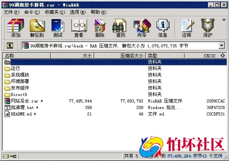Select the 系统模块 folder
Image resolution: width=229 pixels, height=161 pixels.
(x=114, y=75)
